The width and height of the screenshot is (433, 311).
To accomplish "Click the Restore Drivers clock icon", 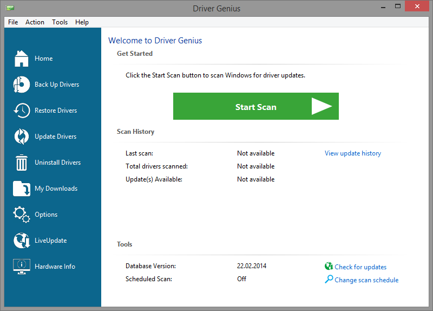I will pos(22,111).
